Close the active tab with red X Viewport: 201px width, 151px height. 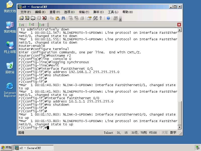(179, 25)
